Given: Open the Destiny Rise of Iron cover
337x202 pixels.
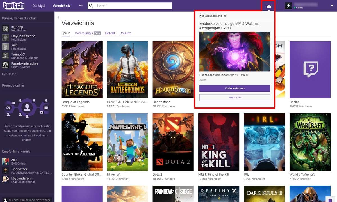Looking at the screenshot, I should click(x=219, y=194).
